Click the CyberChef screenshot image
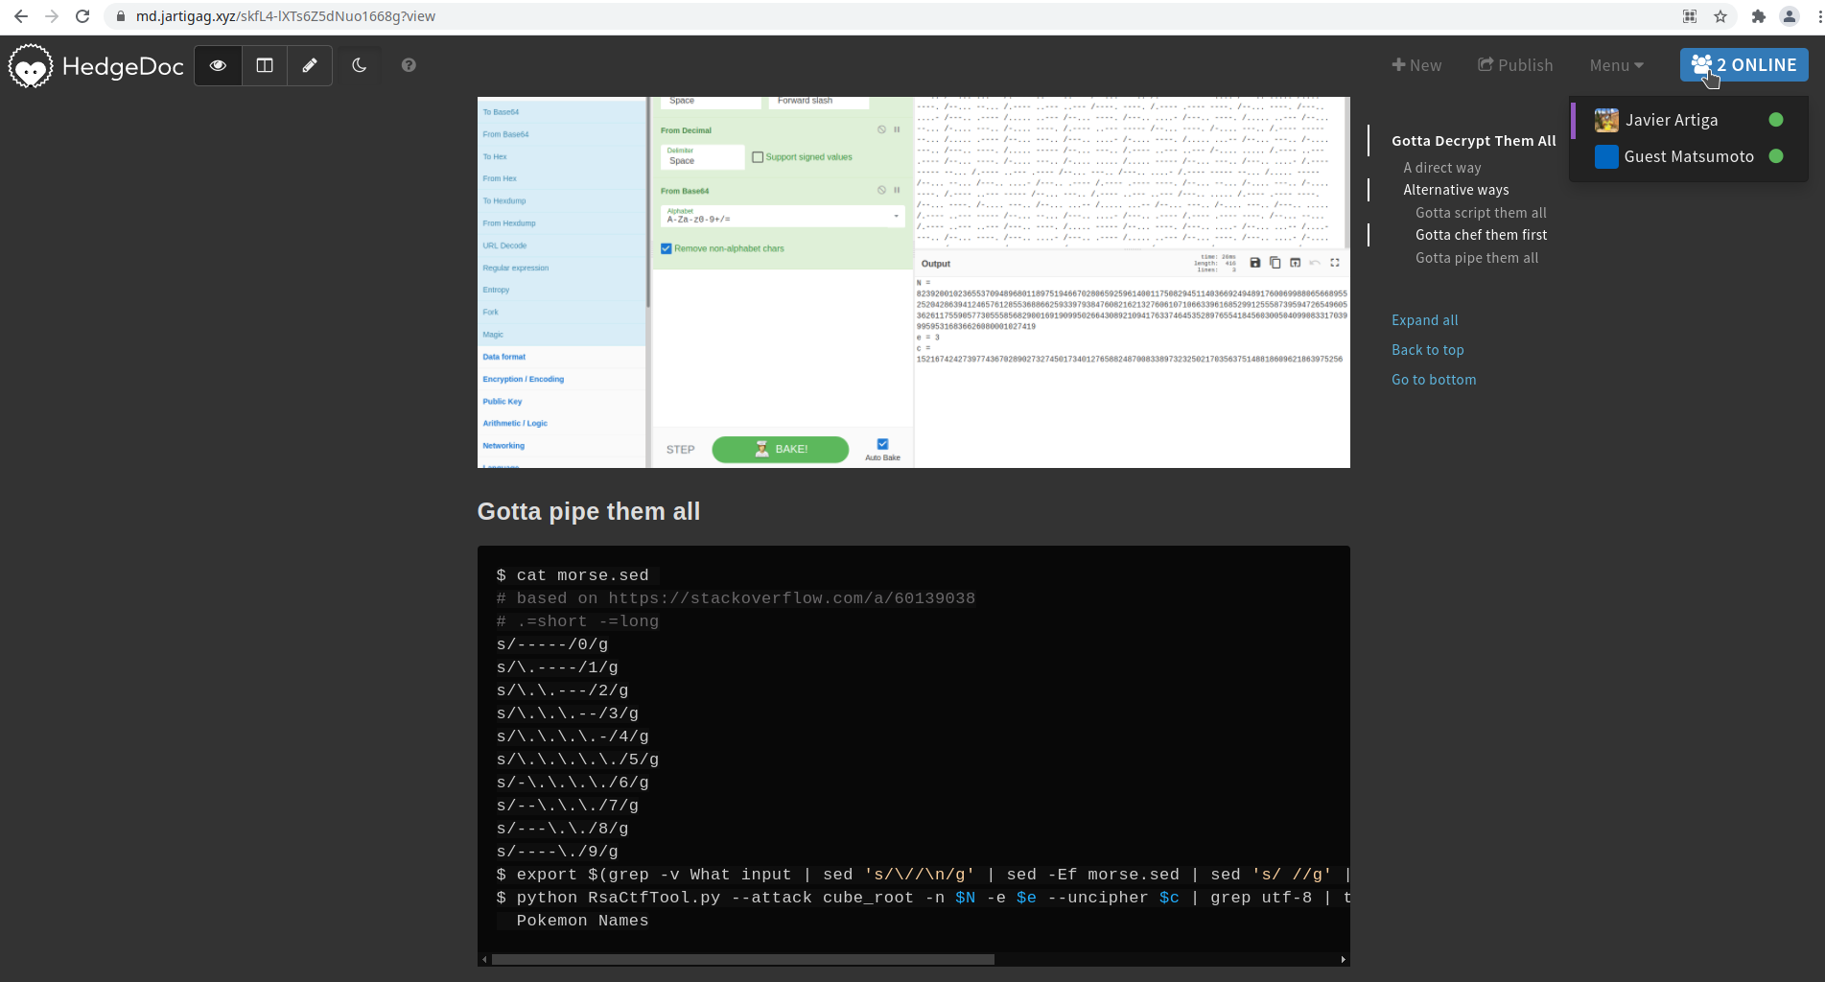This screenshot has width=1825, height=982. click(x=913, y=282)
